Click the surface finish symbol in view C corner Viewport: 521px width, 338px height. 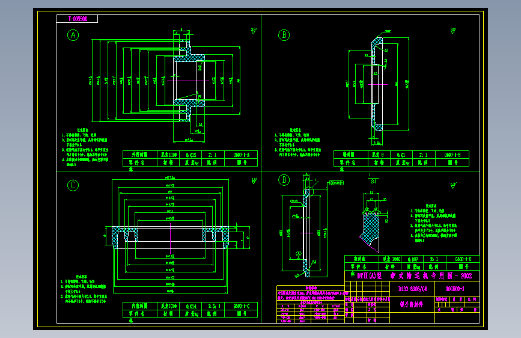pyautogui.click(x=254, y=180)
